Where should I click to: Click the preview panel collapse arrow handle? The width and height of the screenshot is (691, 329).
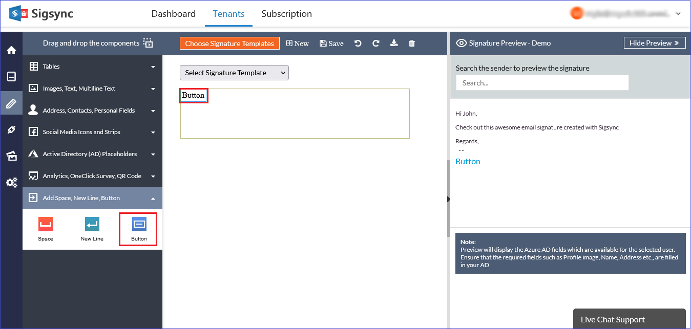pyautogui.click(x=449, y=199)
